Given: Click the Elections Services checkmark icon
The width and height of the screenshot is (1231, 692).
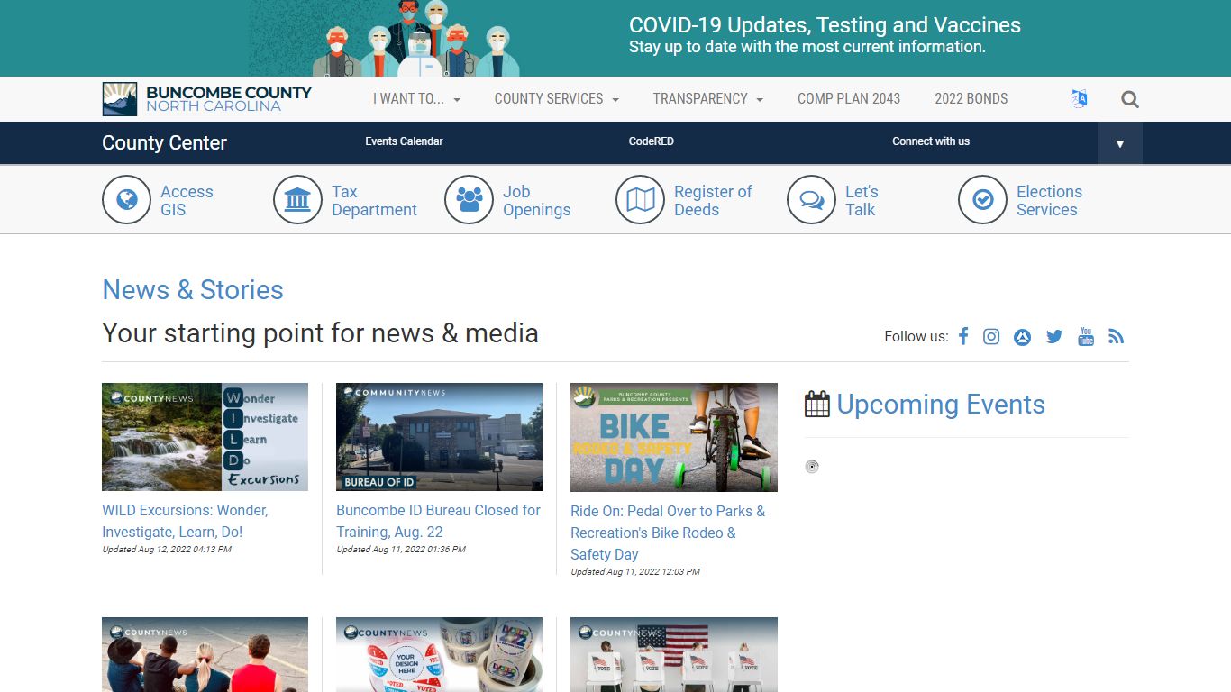Looking at the screenshot, I should [x=982, y=200].
